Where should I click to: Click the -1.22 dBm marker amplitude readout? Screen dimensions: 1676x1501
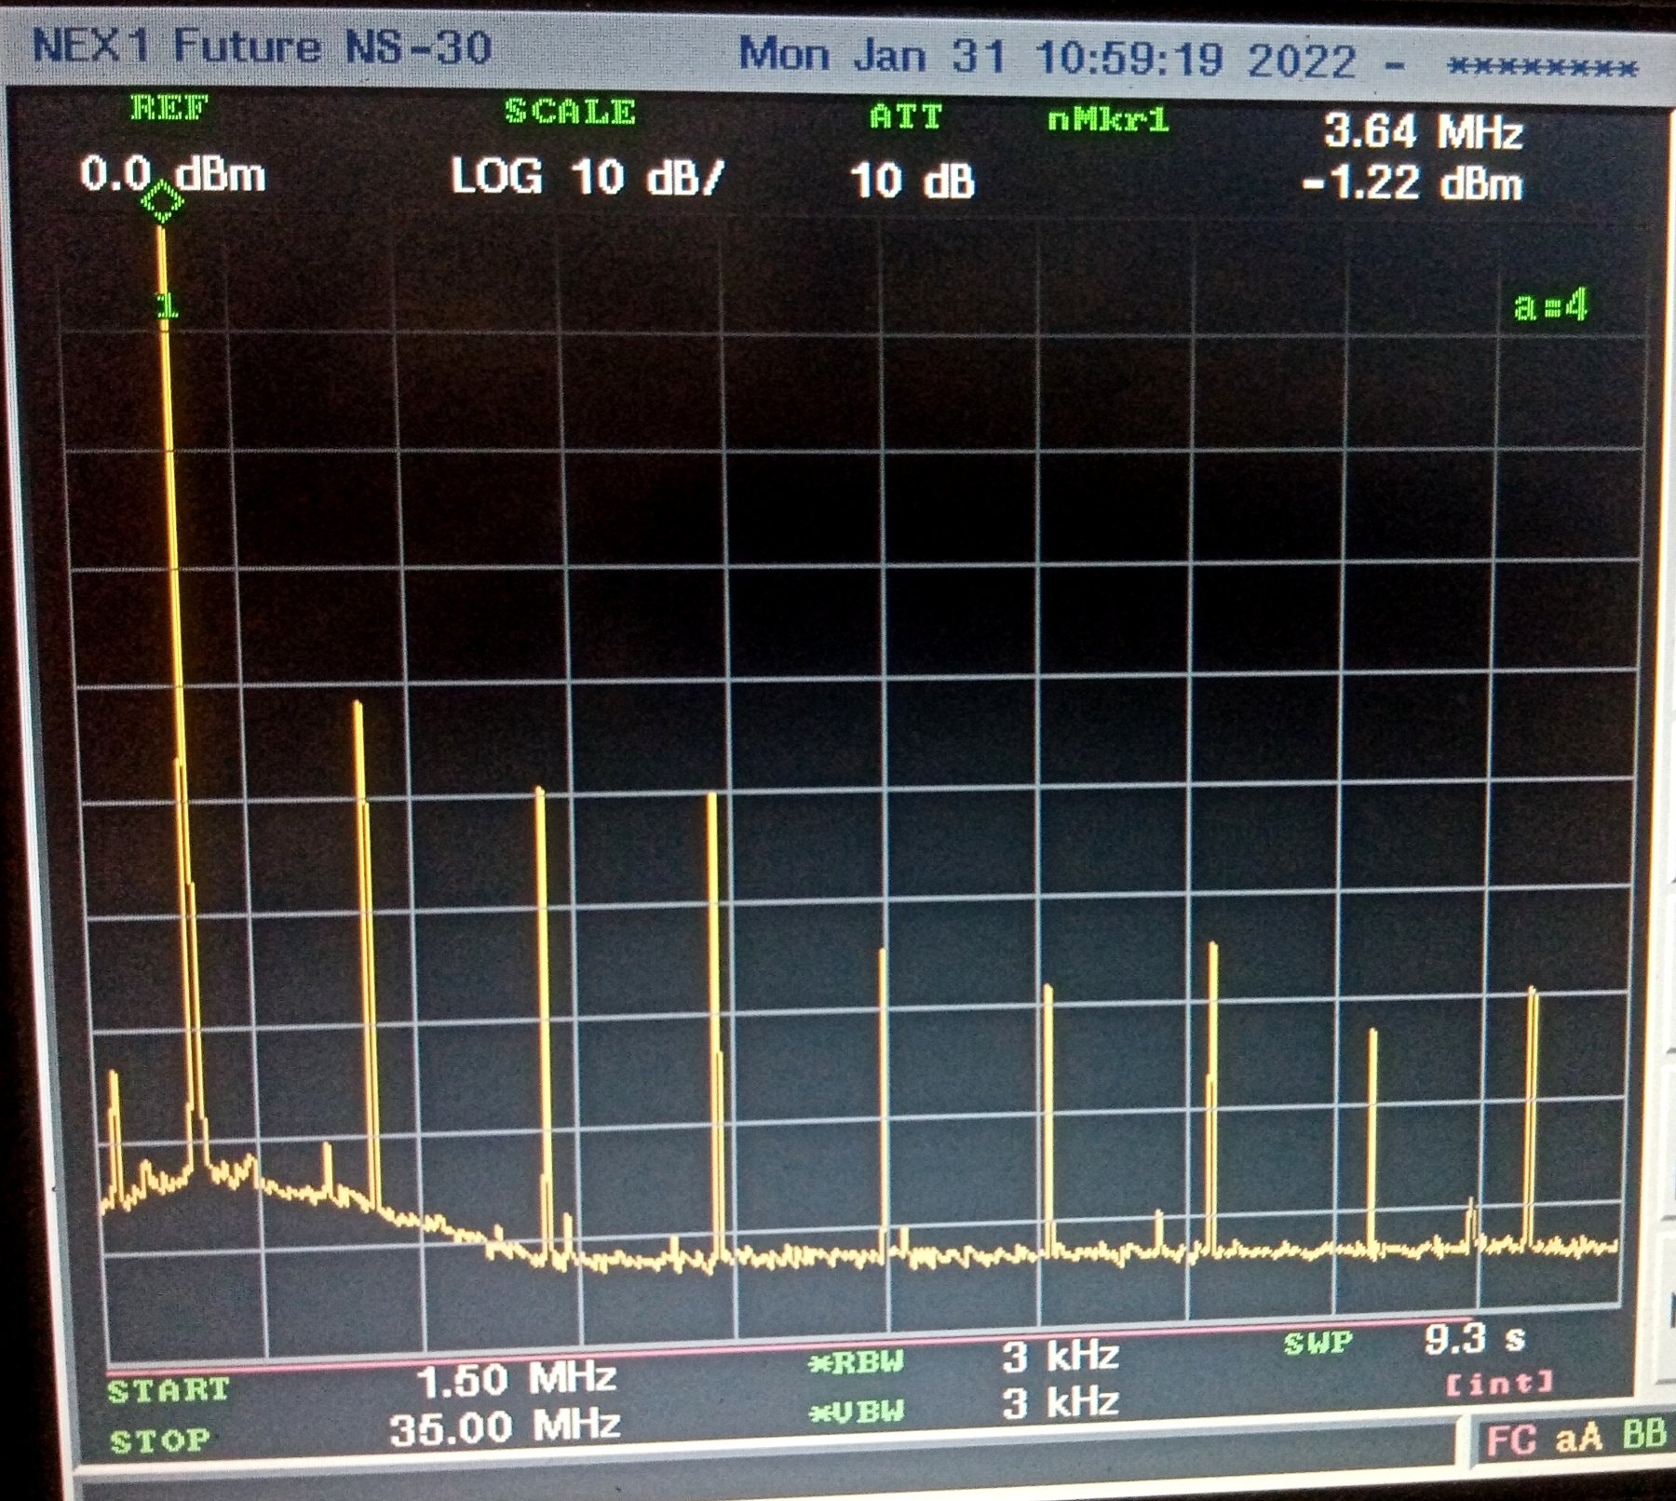click(1412, 183)
